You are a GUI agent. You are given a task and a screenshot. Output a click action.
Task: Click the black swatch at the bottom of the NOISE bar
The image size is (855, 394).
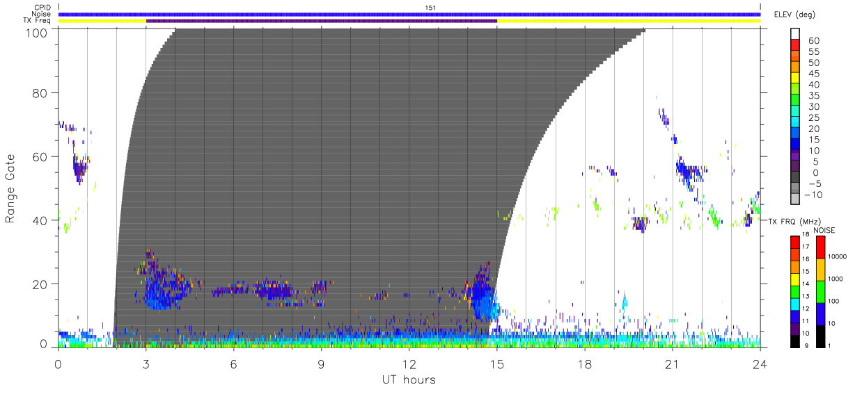[821, 336]
